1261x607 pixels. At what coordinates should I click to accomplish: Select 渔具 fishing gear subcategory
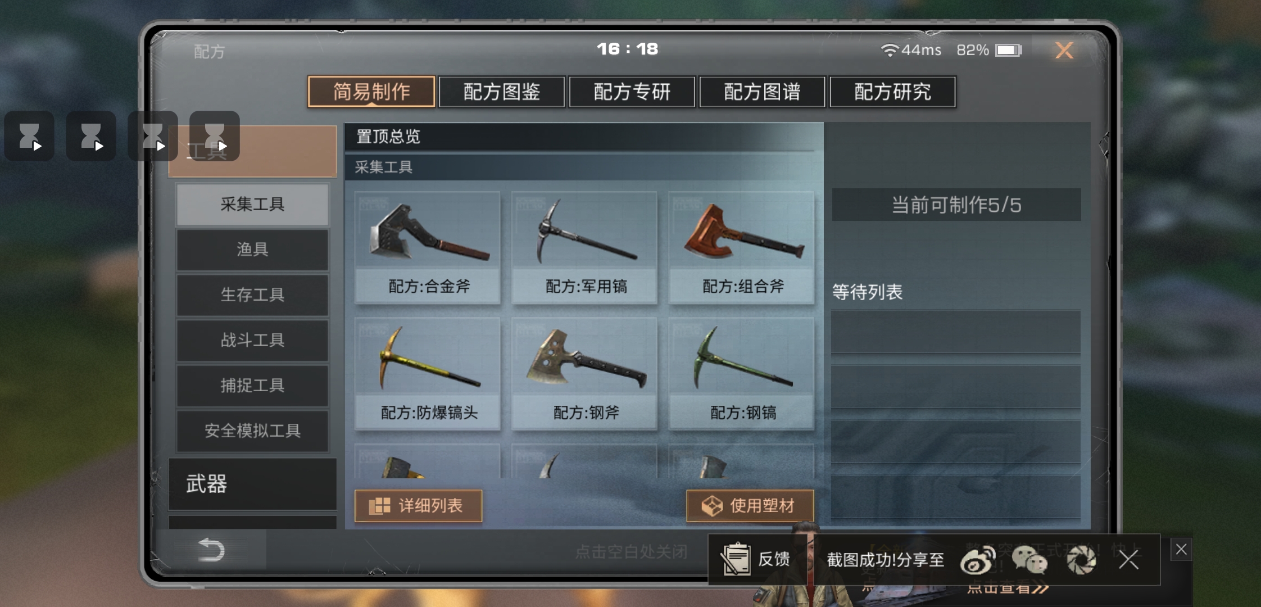(252, 250)
